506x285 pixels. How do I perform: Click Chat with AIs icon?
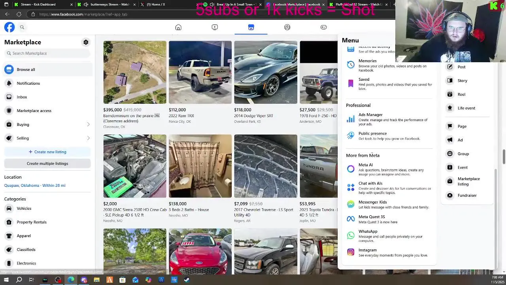click(x=351, y=187)
